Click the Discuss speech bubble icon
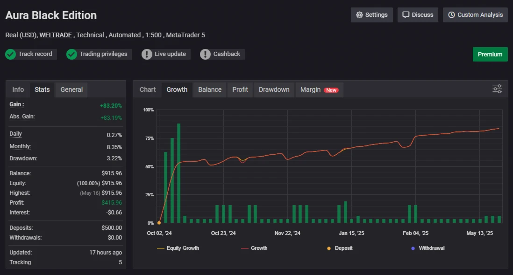The height and width of the screenshot is (275, 513). (x=406, y=15)
